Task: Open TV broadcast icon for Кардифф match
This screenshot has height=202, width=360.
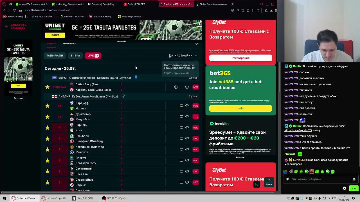Action: [181, 106]
